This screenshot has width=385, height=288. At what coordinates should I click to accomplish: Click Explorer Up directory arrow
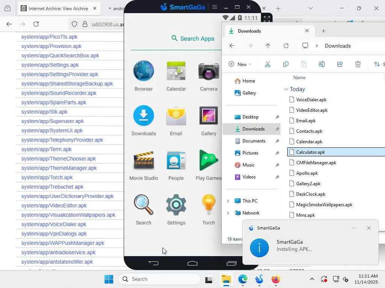268,45
